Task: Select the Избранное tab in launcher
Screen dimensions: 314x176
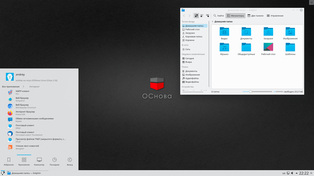Action: click(x=9, y=162)
